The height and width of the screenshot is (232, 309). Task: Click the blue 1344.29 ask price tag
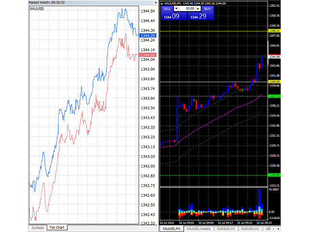[148, 36]
